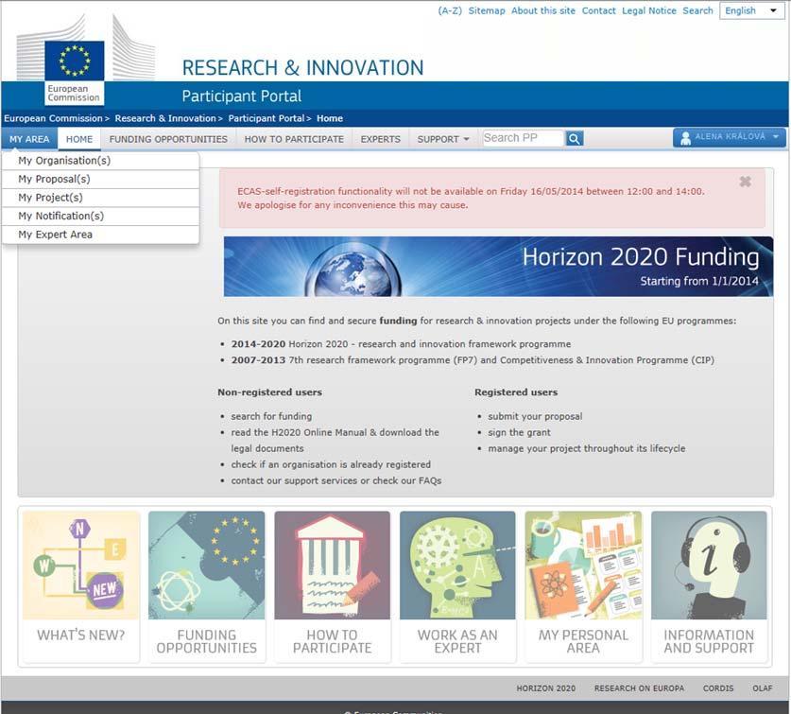
Task: Click the Research & Innovation site title
Action: (x=302, y=68)
